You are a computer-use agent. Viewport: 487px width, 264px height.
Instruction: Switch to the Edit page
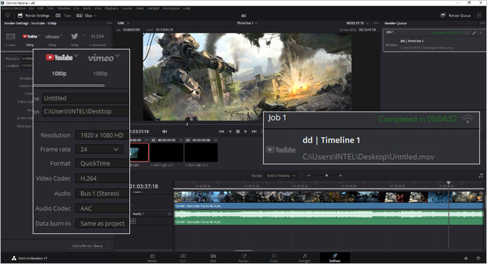point(213,258)
